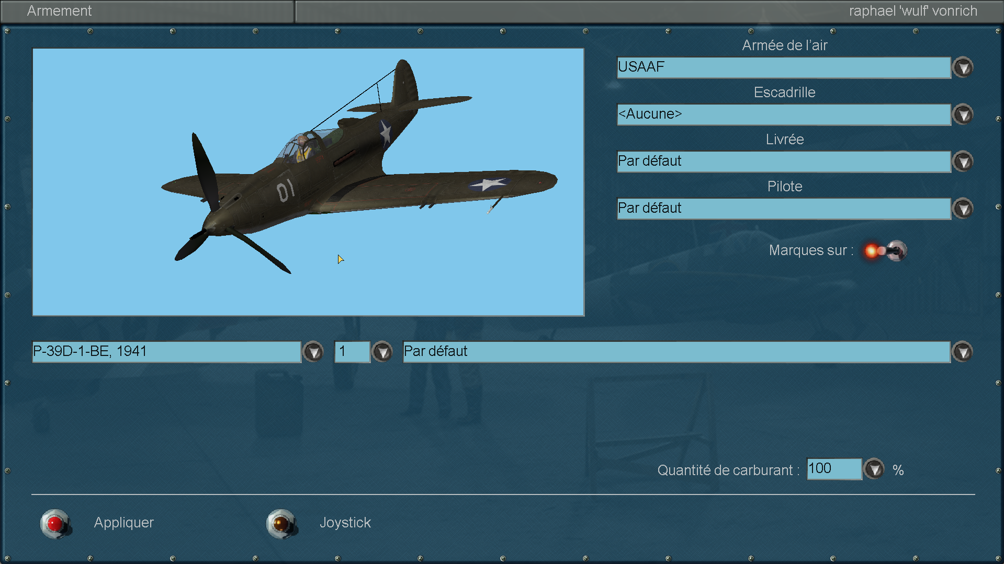
Task: Click the amber Joystick round button
Action: click(x=281, y=523)
